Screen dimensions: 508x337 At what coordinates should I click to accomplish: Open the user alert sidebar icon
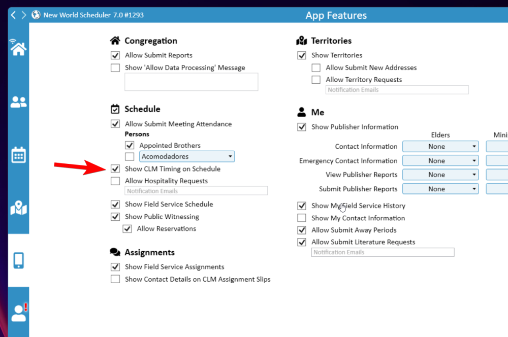coord(19,313)
